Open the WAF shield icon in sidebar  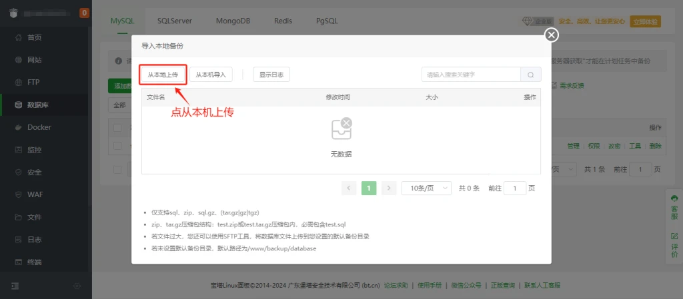pos(18,194)
